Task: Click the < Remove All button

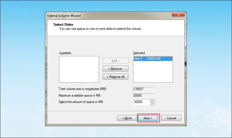Action: click(115, 77)
